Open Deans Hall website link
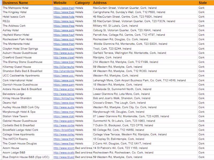 click(x=64, y=103)
